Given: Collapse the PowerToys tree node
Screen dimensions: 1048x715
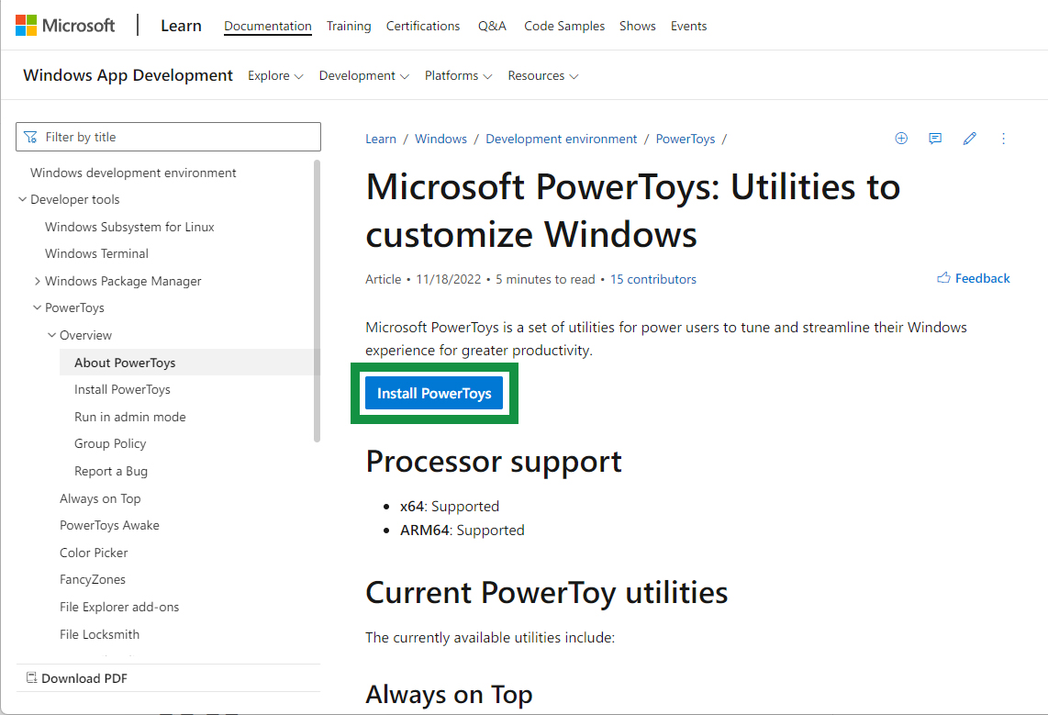Looking at the screenshot, I should pos(37,307).
